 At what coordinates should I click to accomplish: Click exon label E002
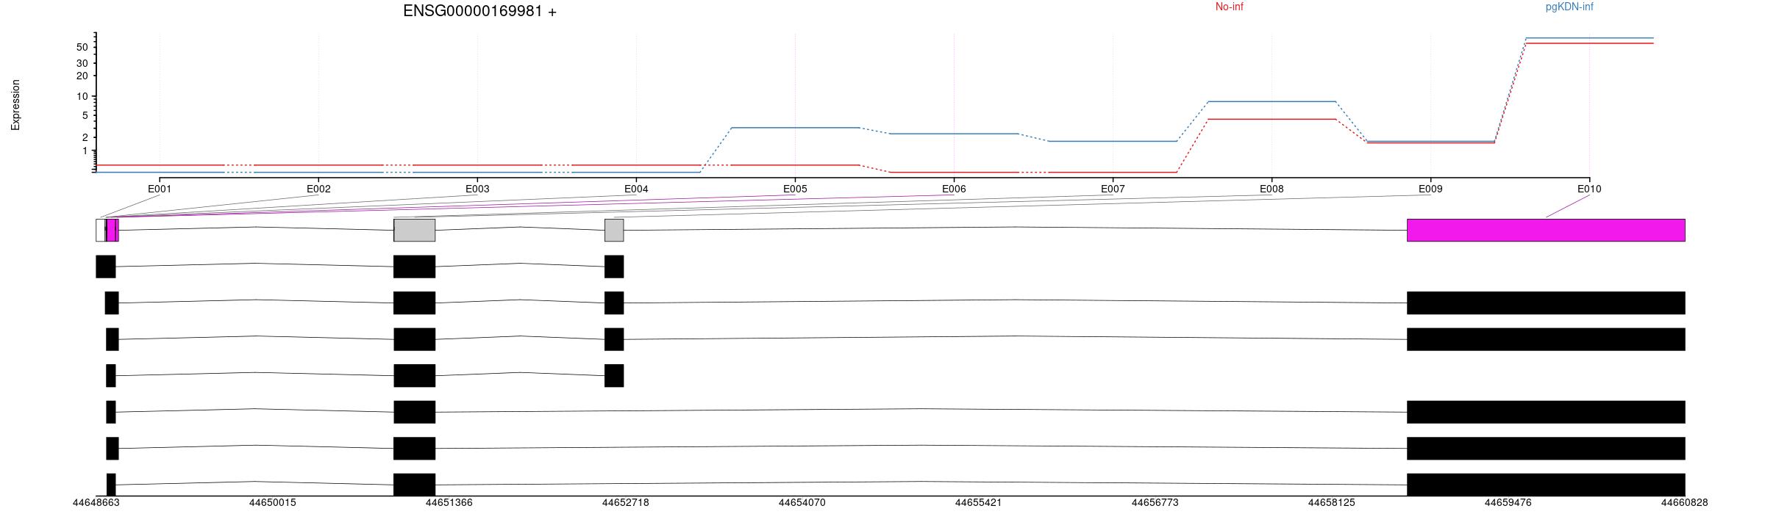click(318, 189)
